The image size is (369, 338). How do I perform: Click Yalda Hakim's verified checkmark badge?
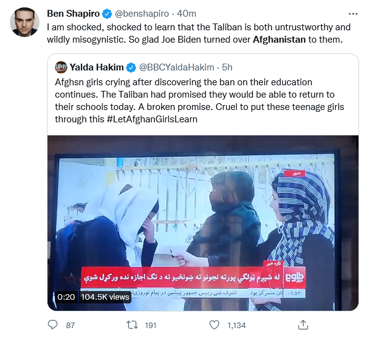[131, 67]
